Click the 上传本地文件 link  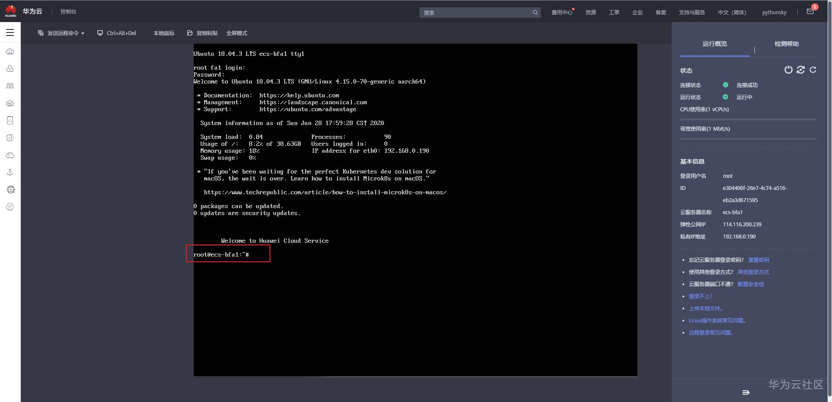point(706,309)
